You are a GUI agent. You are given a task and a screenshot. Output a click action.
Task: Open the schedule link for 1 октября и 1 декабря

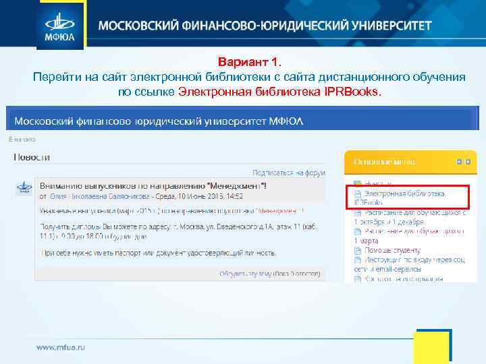coord(410,217)
